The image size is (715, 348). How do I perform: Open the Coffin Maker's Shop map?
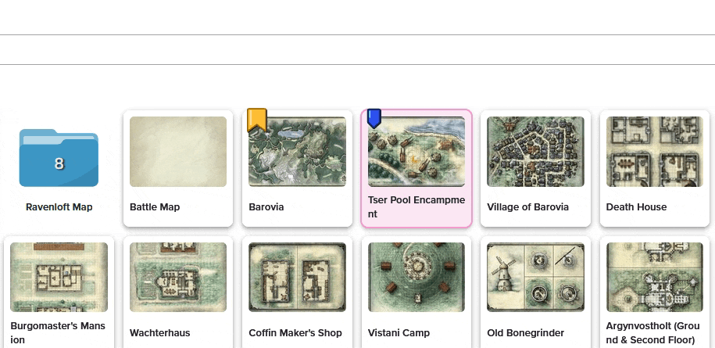[x=297, y=277]
